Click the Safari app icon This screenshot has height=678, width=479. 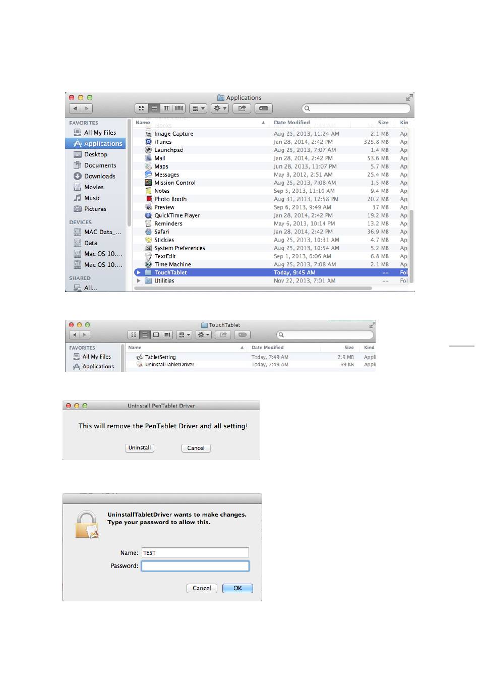(148, 232)
